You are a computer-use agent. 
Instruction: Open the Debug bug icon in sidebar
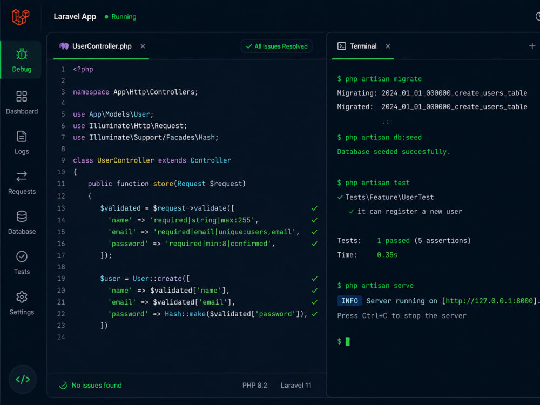(x=22, y=55)
